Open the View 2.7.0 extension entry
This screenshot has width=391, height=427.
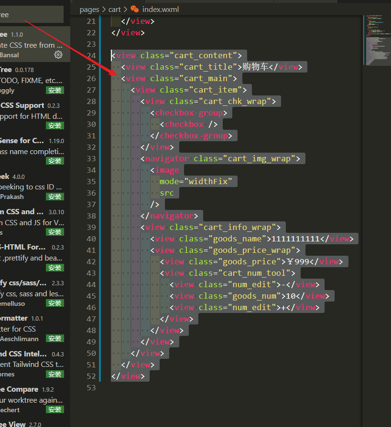(35, 423)
